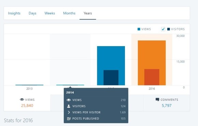The width and height of the screenshot is (198, 126).
Task: Click the VIEWS legend label
Action: [x=146, y=29]
